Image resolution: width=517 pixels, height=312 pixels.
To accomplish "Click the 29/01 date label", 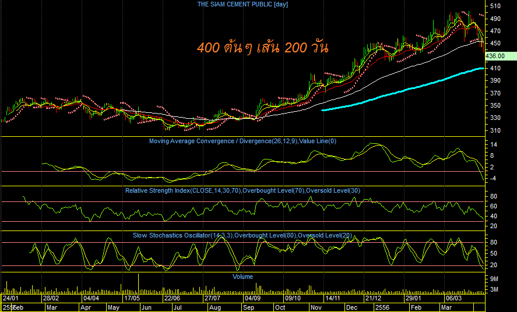I will click(x=413, y=298).
